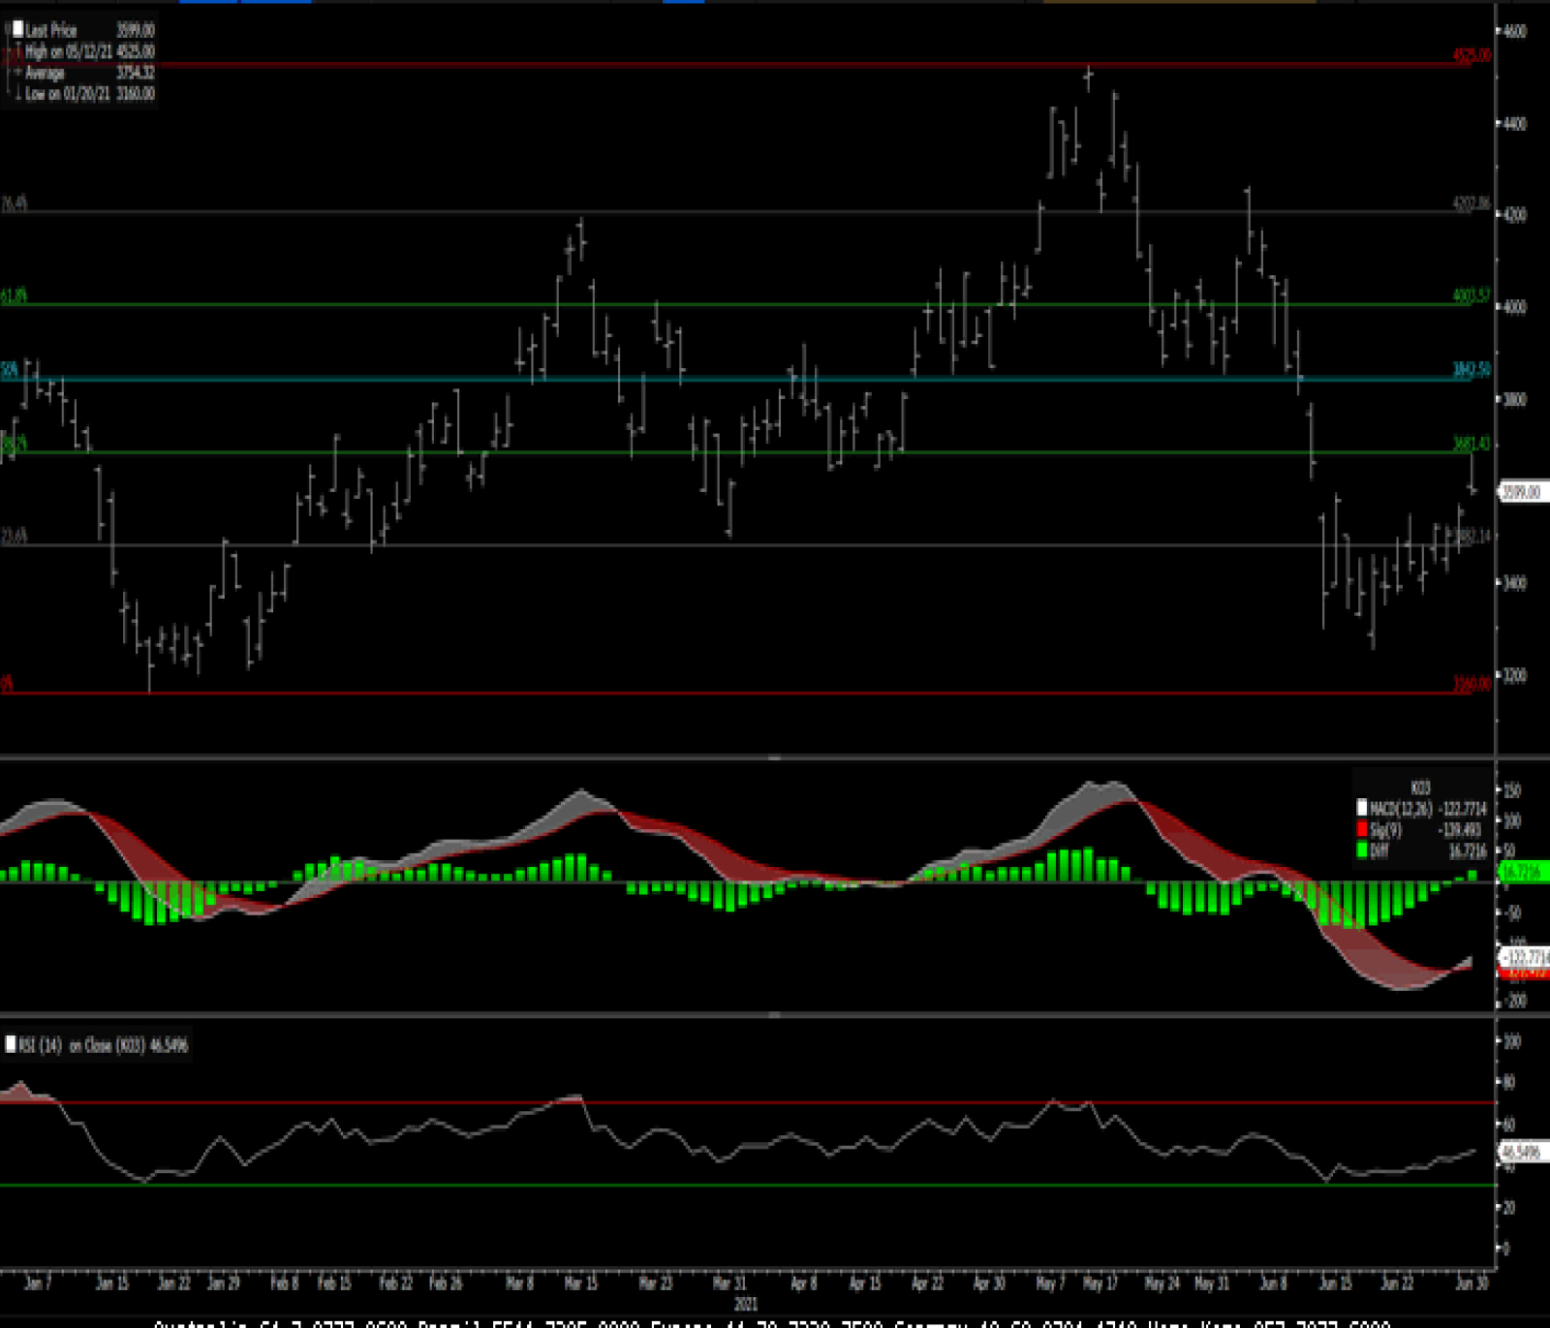This screenshot has height=1328, width=1550.
Task: Click the green Diff legend marker
Action: 1362,850
